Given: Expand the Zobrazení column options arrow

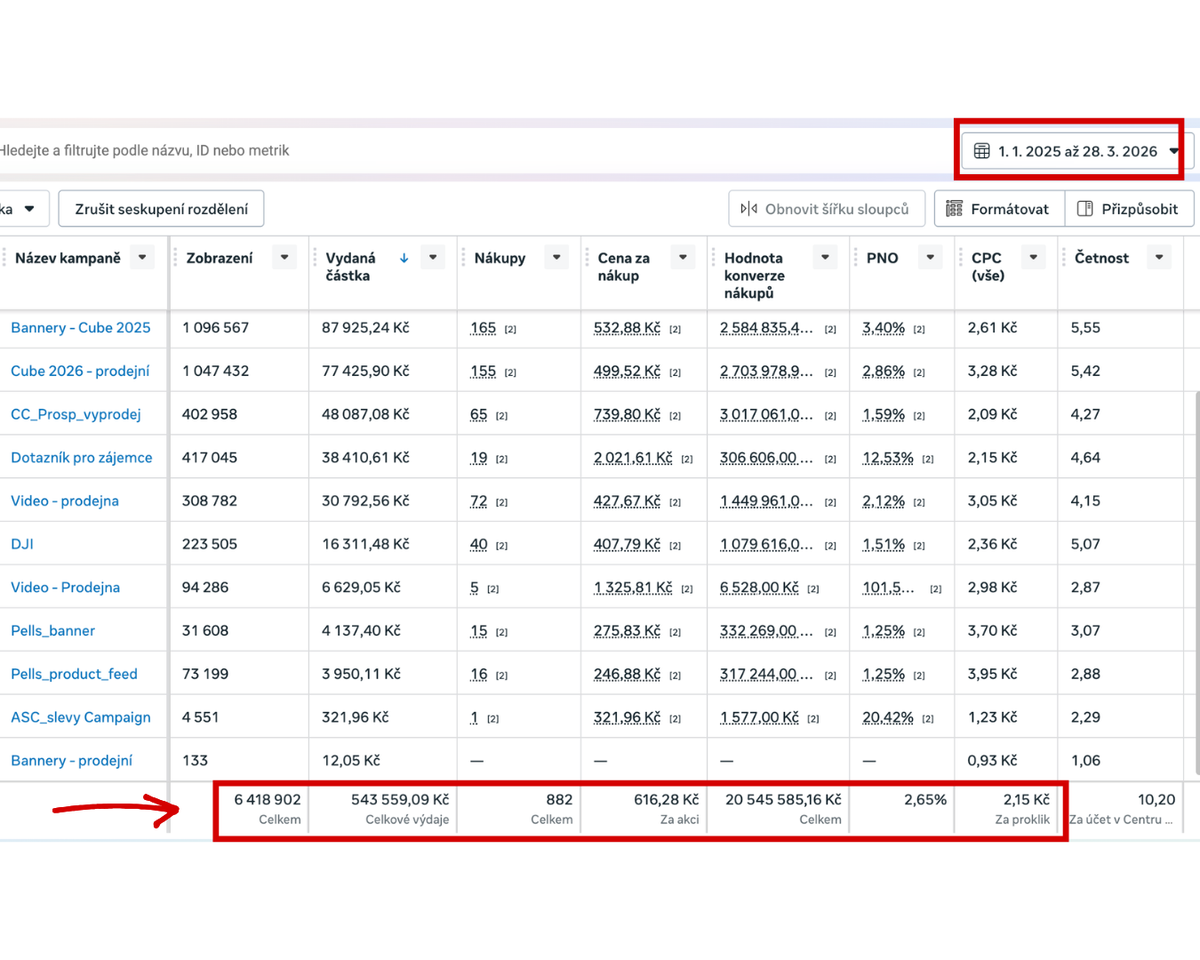Looking at the screenshot, I should [x=284, y=258].
